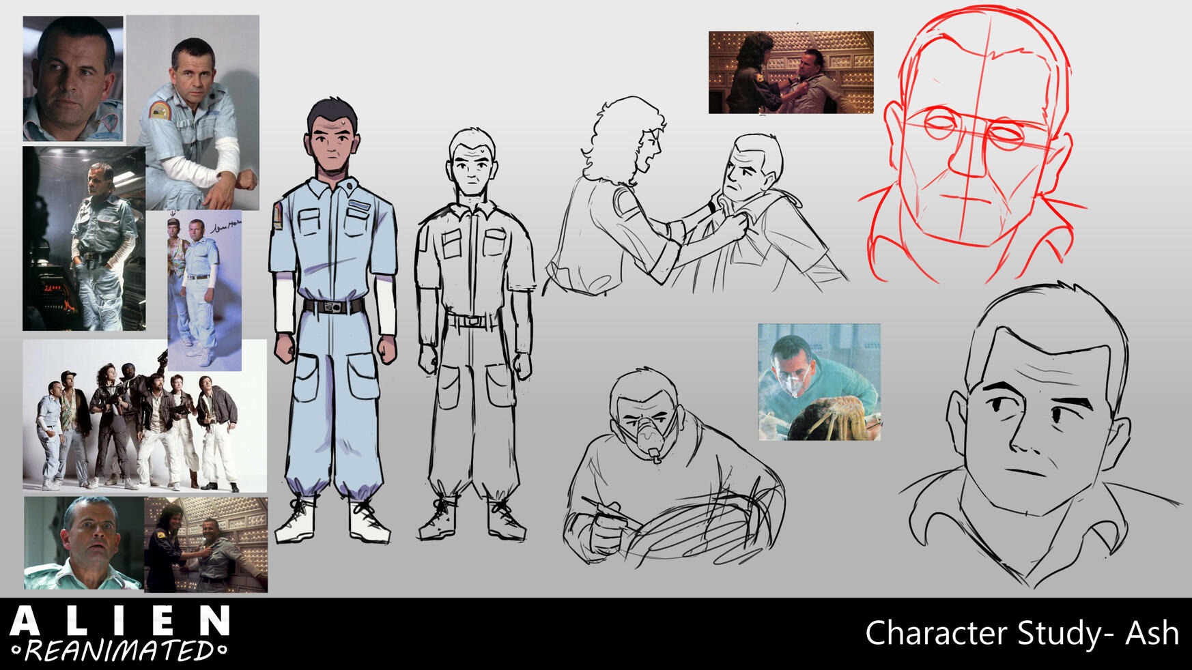The image size is (1192, 670).
Task: Select the red construction head sketch
Action: click(x=973, y=147)
